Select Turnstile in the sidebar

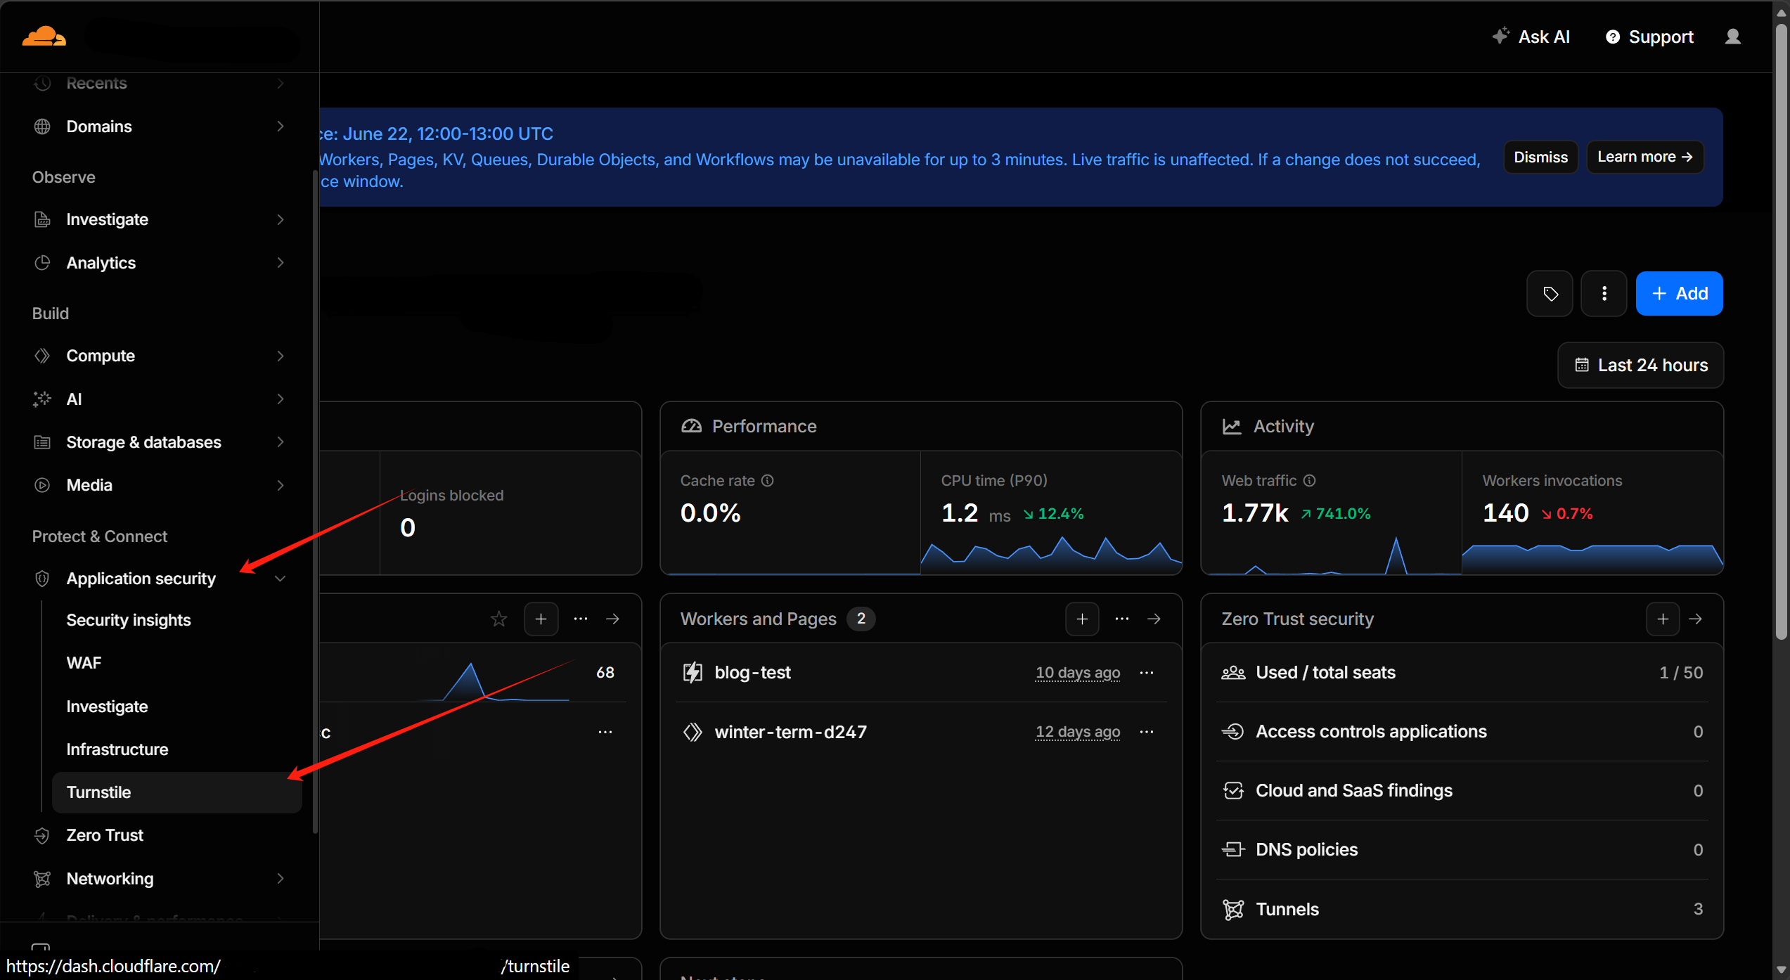tap(177, 792)
